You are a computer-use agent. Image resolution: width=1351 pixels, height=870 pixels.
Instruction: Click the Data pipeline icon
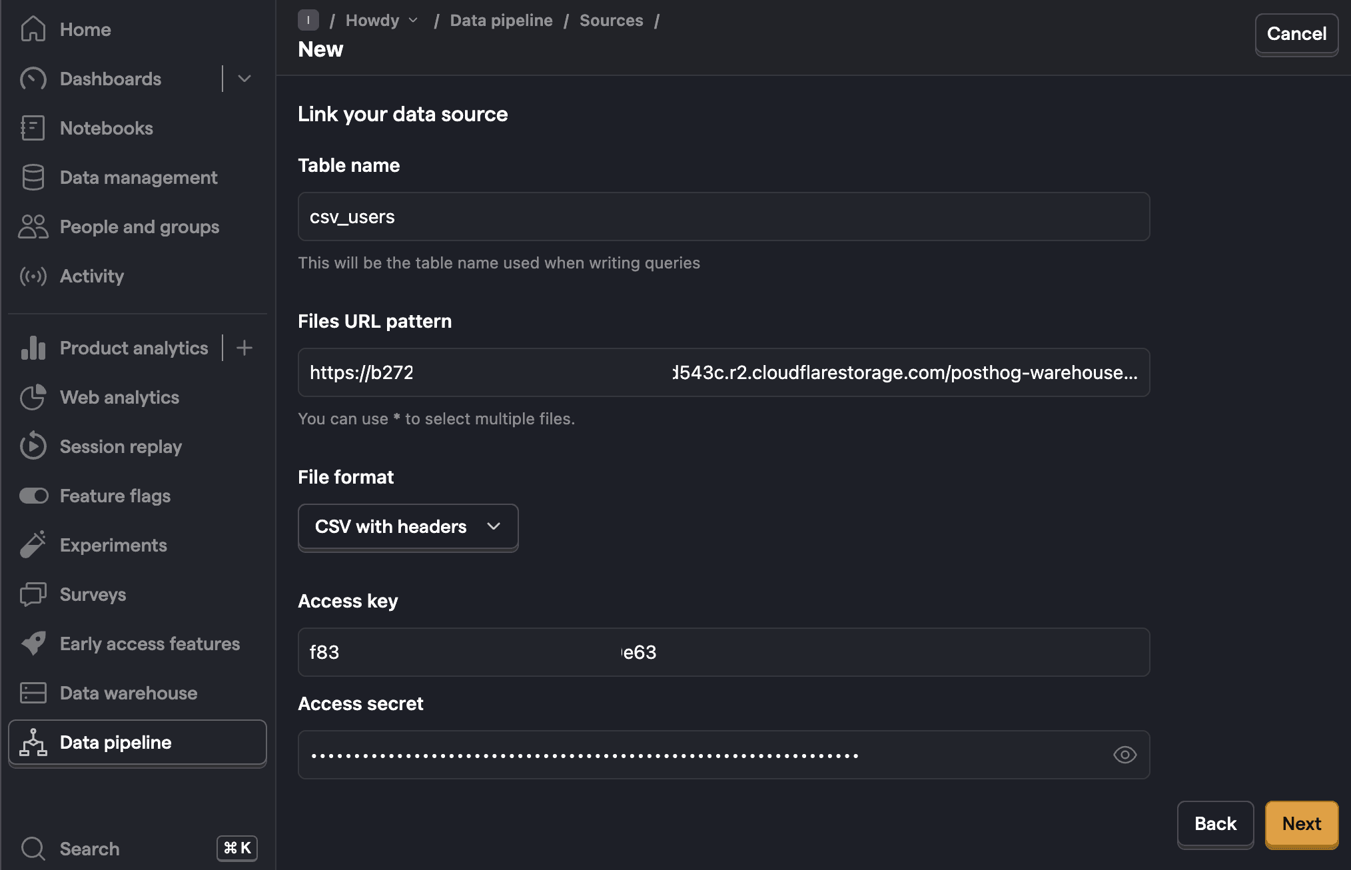pyautogui.click(x=33, y=742)
